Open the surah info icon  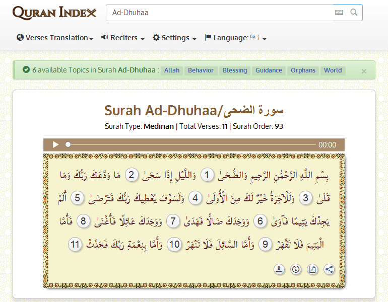point(296,269)
